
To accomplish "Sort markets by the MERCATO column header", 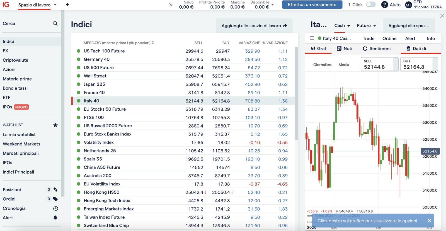I will pos(119,43).
